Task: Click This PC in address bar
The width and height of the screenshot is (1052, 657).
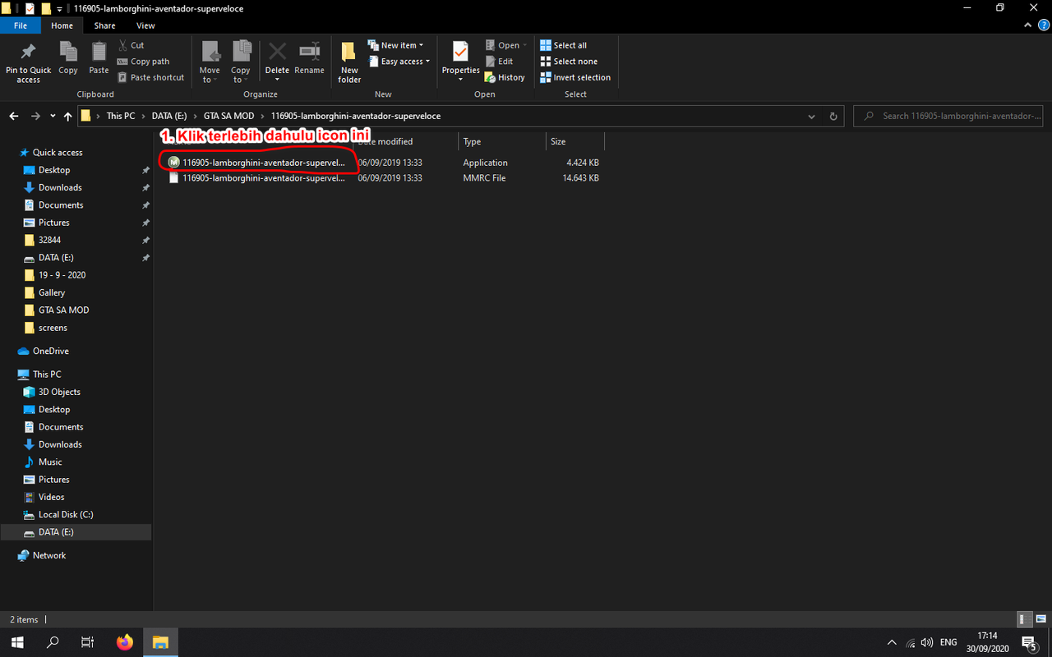Action: click(121, 116)
